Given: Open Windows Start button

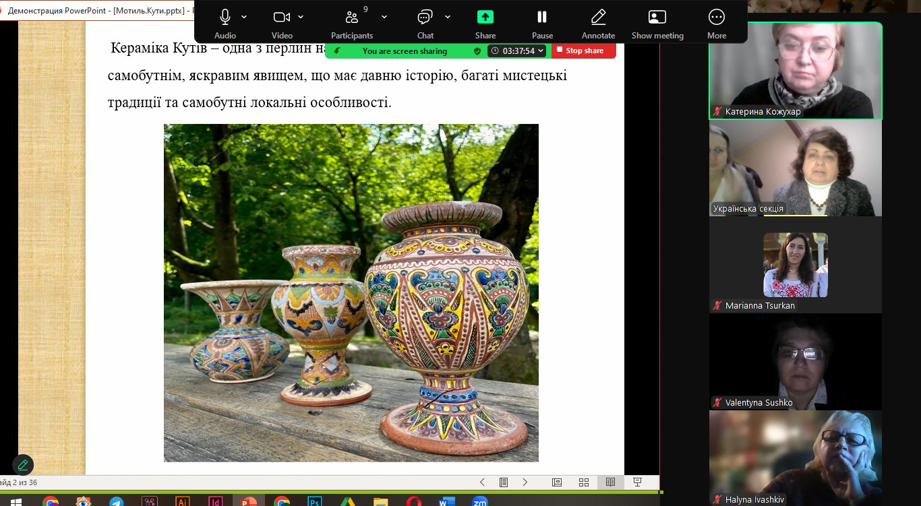Looking at the screenshot, I should 15,501.
